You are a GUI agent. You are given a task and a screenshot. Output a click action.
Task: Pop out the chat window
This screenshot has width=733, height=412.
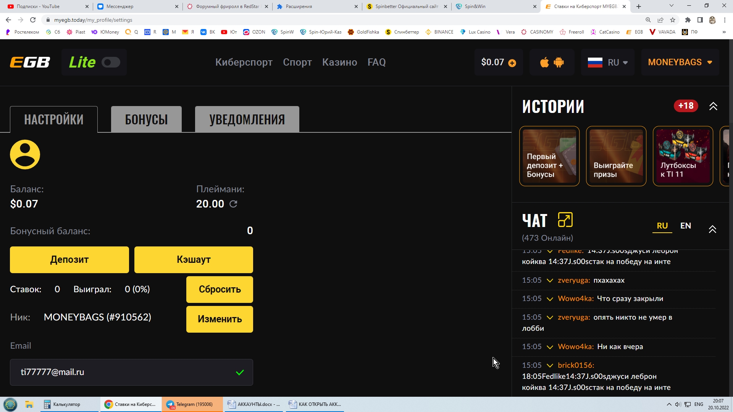(x=565, y=220)
